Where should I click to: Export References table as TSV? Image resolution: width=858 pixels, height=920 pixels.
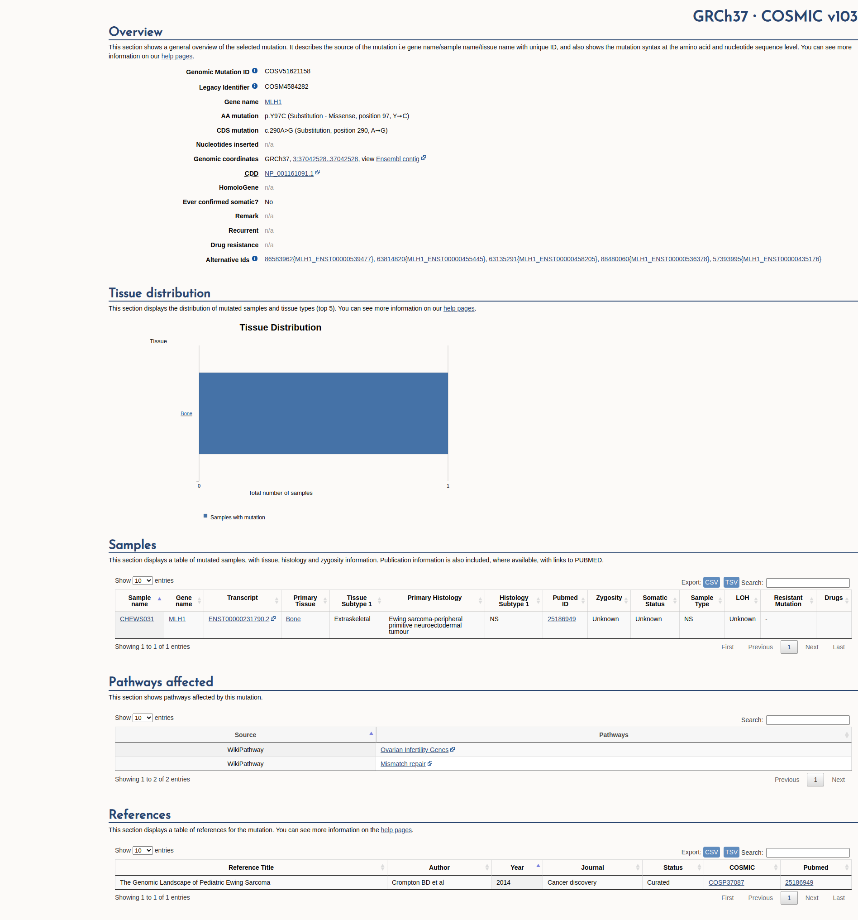click(x=731, y=852)
